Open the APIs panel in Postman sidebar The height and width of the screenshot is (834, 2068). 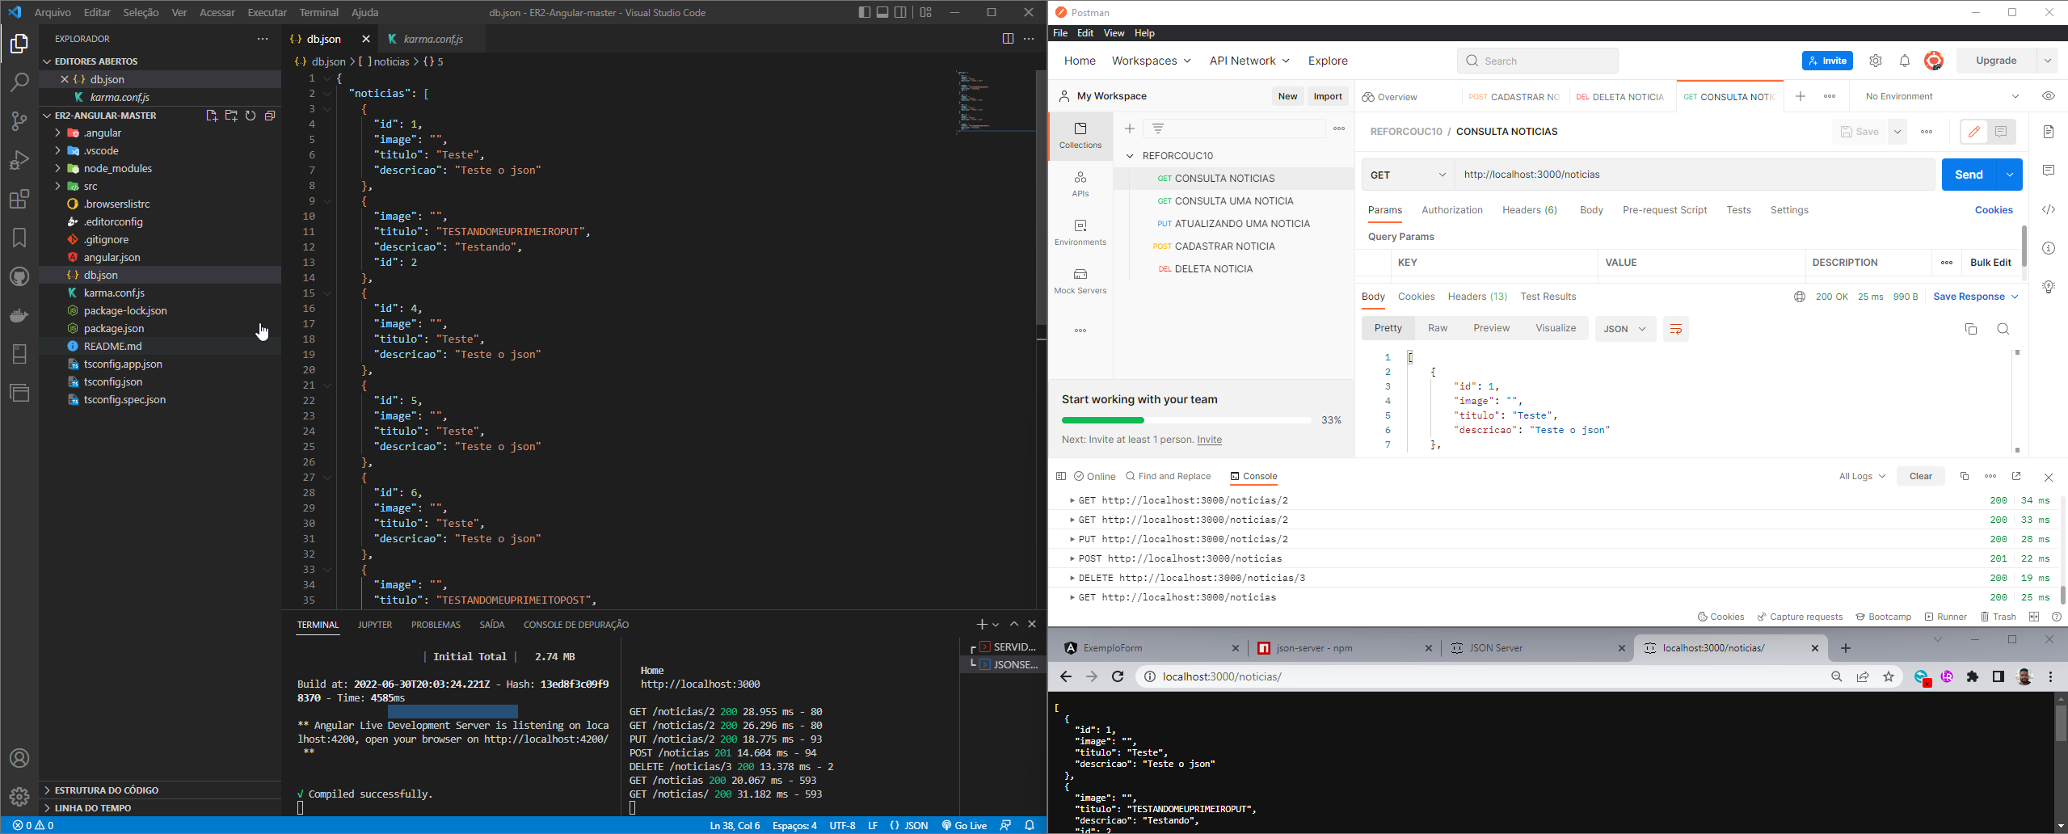[1079, 183]
